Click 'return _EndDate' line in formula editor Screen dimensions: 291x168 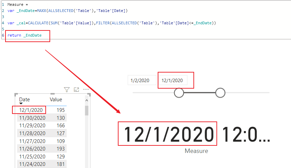pos(24,35)
